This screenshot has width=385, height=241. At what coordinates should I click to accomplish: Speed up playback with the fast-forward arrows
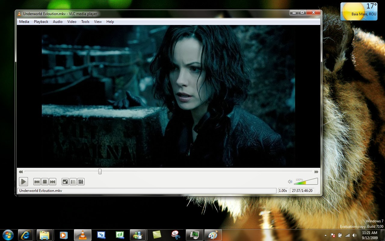(316, 172)
